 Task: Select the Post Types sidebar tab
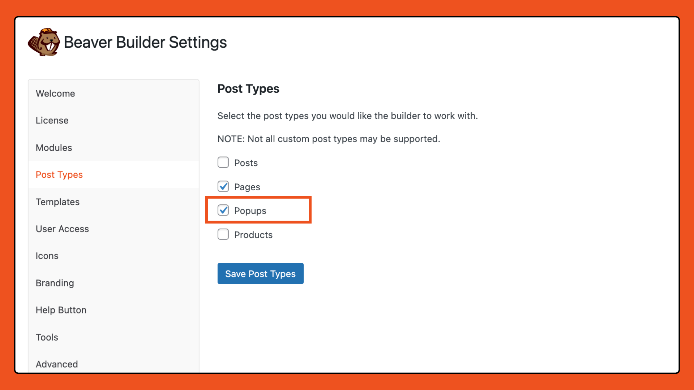pos(59,175)
